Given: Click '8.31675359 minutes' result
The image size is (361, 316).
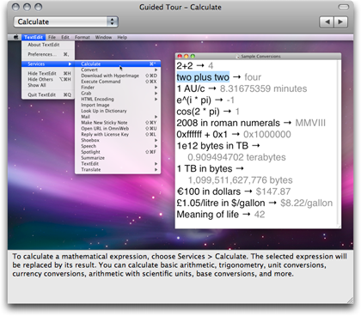Looking at the screenshot, I should pyautogui.click(x=263, y=88).
